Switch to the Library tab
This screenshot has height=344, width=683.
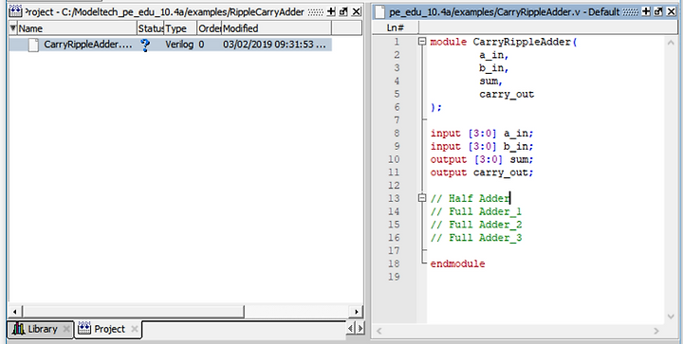pyautogui.click(x=40, y=329)
